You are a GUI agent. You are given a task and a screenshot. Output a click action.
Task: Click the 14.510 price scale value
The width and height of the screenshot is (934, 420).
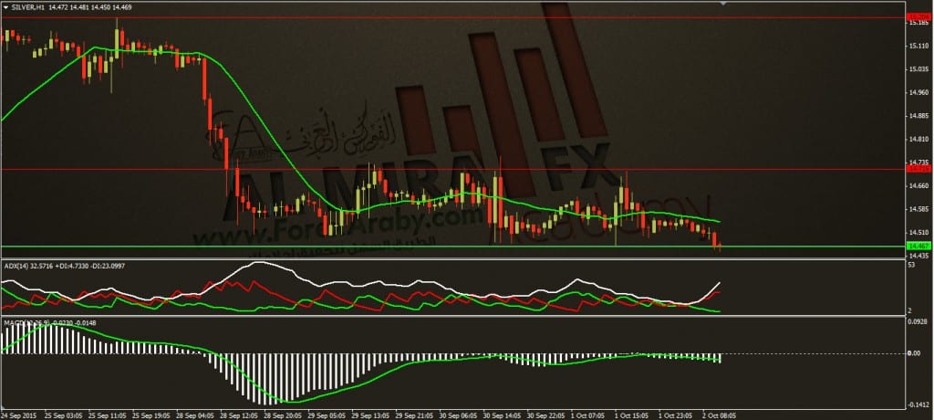919,232
